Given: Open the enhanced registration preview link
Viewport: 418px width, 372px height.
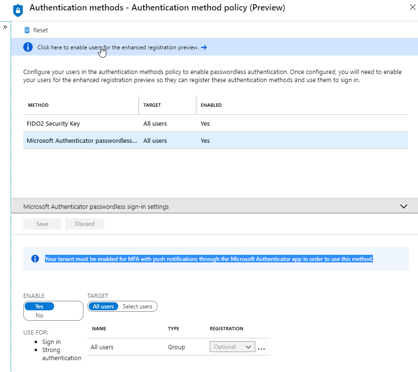Looking at the screenshot, I should click(x=118, y=47).
